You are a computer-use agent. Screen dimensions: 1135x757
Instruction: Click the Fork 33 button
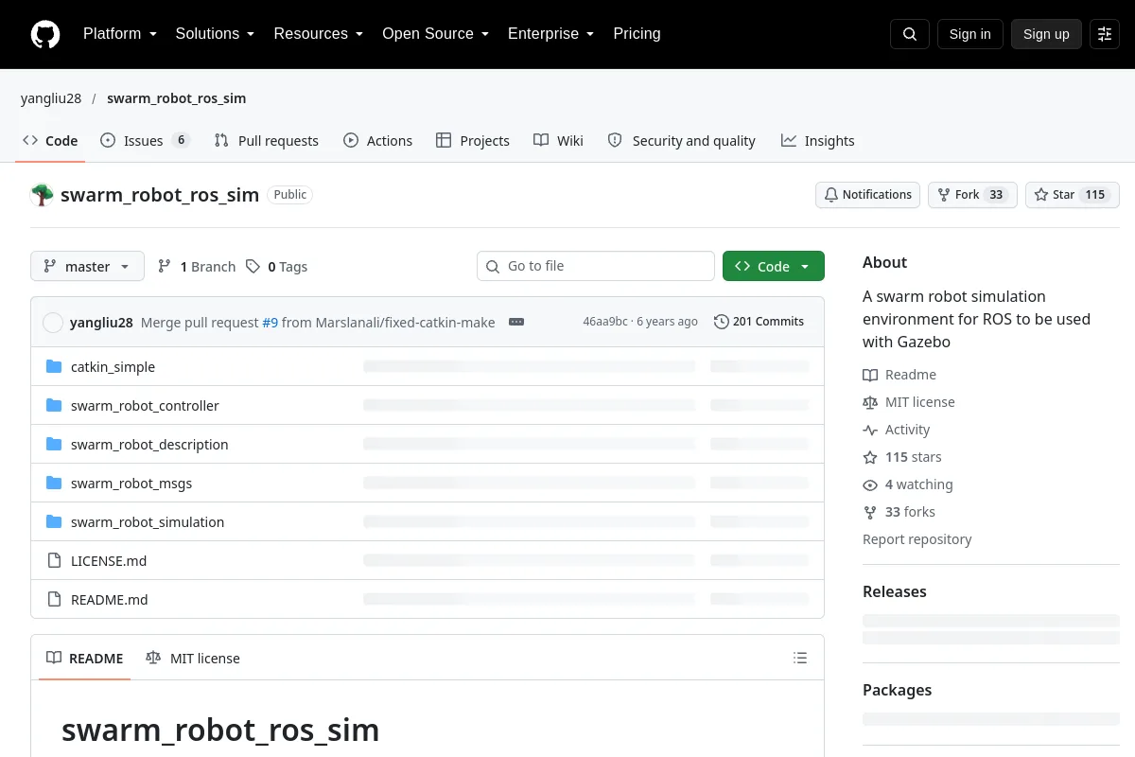972,195
